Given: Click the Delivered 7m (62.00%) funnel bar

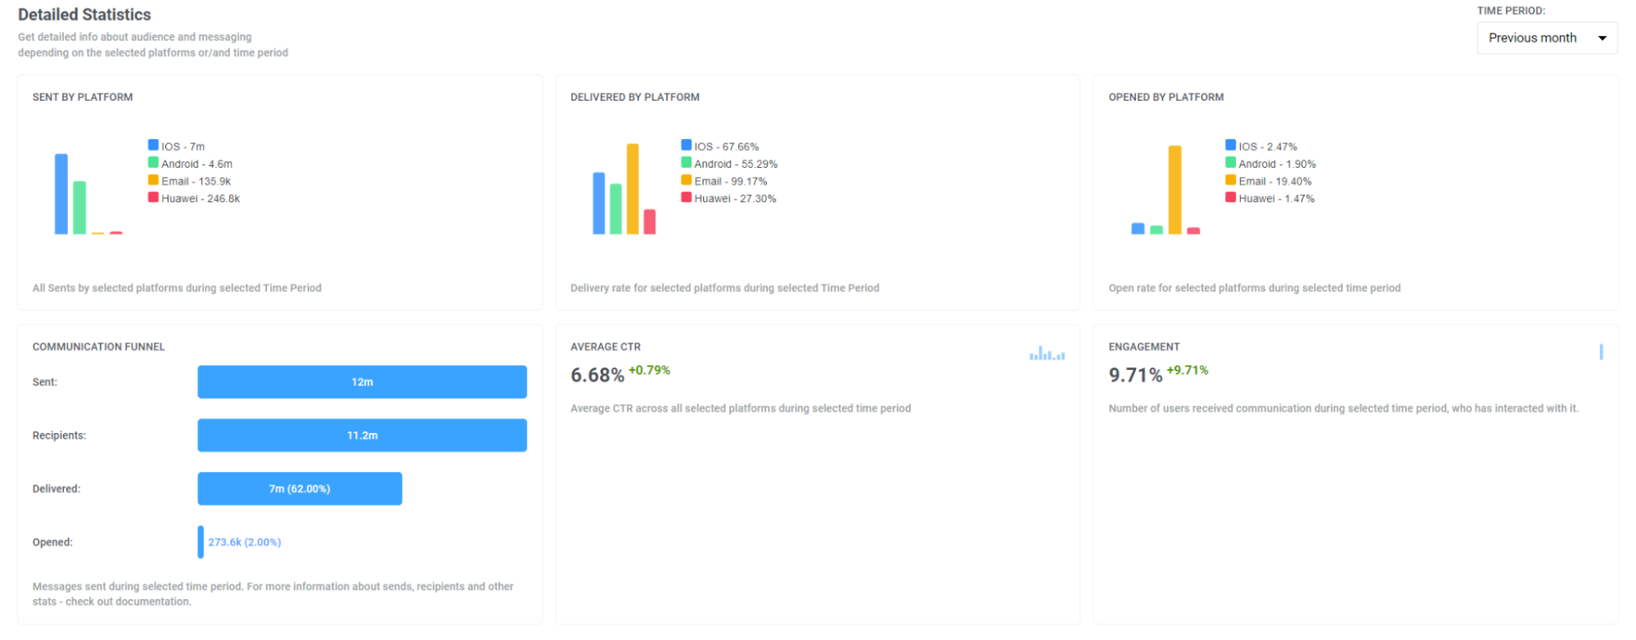Looking at the screenshot, I should click(300, 489).
